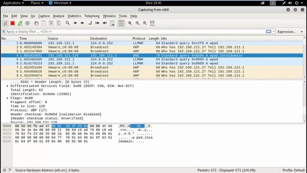This screenshot has height=173, width=307.
Task: Click Expression... button
Action: pos(286,32)
